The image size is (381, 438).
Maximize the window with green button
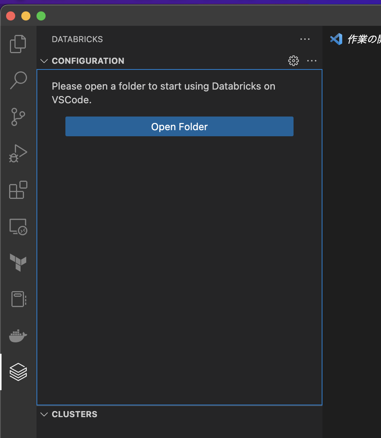click(x=41, y=16)
